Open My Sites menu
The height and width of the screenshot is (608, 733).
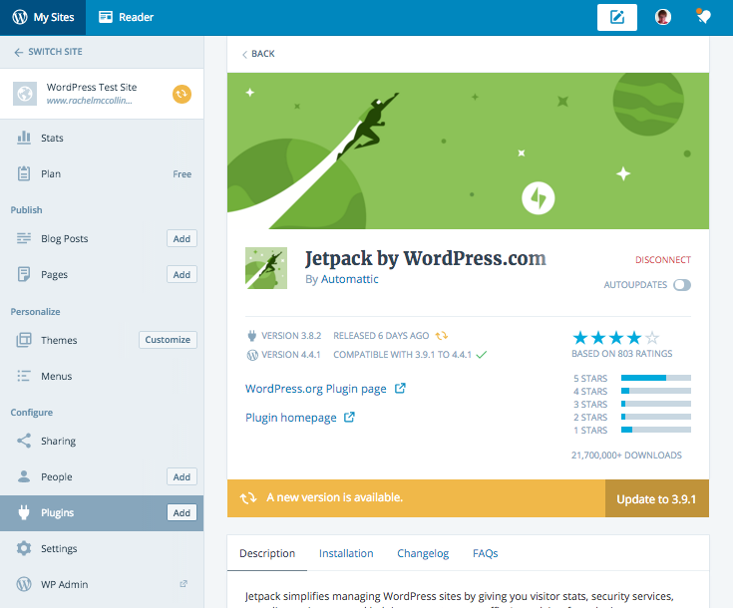point(43,17)
